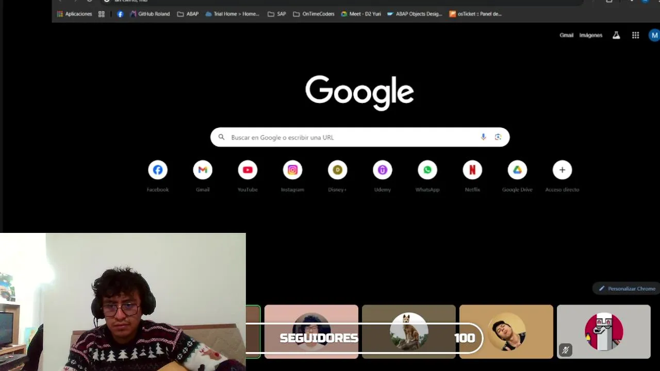The image size is (660, 371).
Task: Open the WhatsApp shortcut tile
Action: tap(427, 176)
